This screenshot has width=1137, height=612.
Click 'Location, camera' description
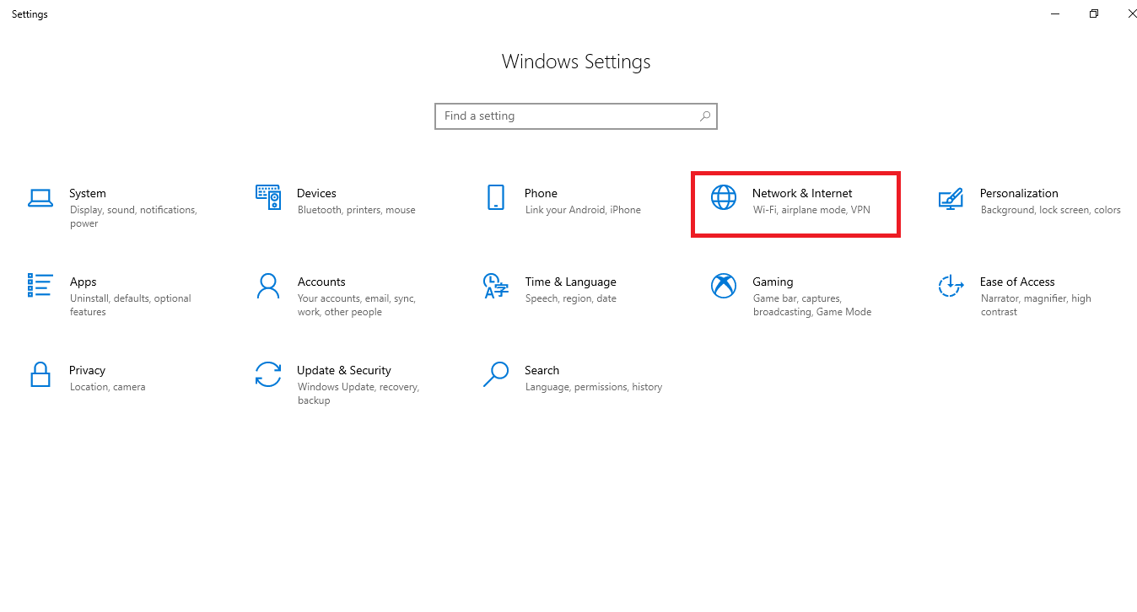coord(108,387)
